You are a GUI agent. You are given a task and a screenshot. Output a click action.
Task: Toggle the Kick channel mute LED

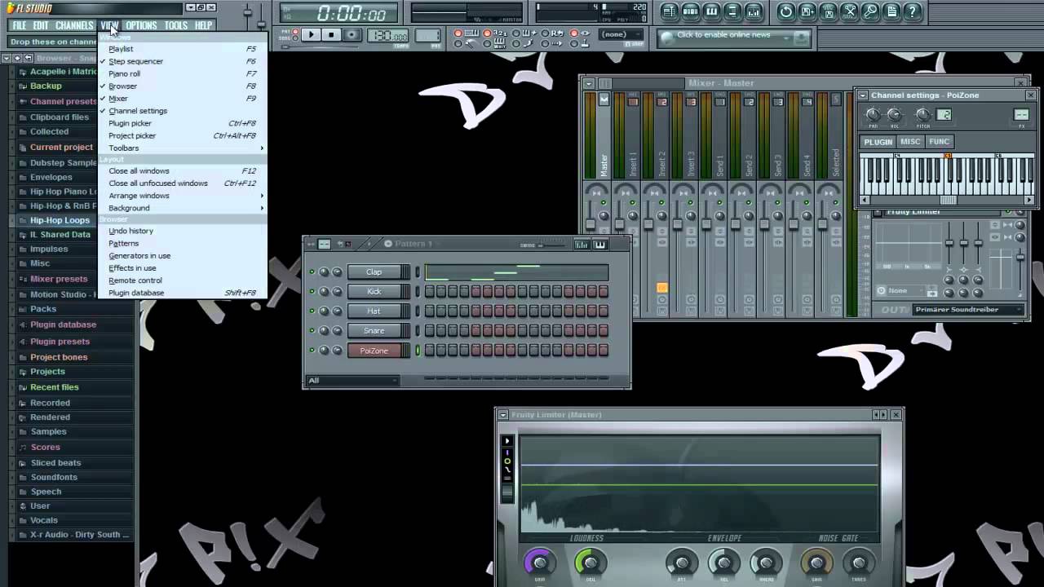[x=312, y=292]
